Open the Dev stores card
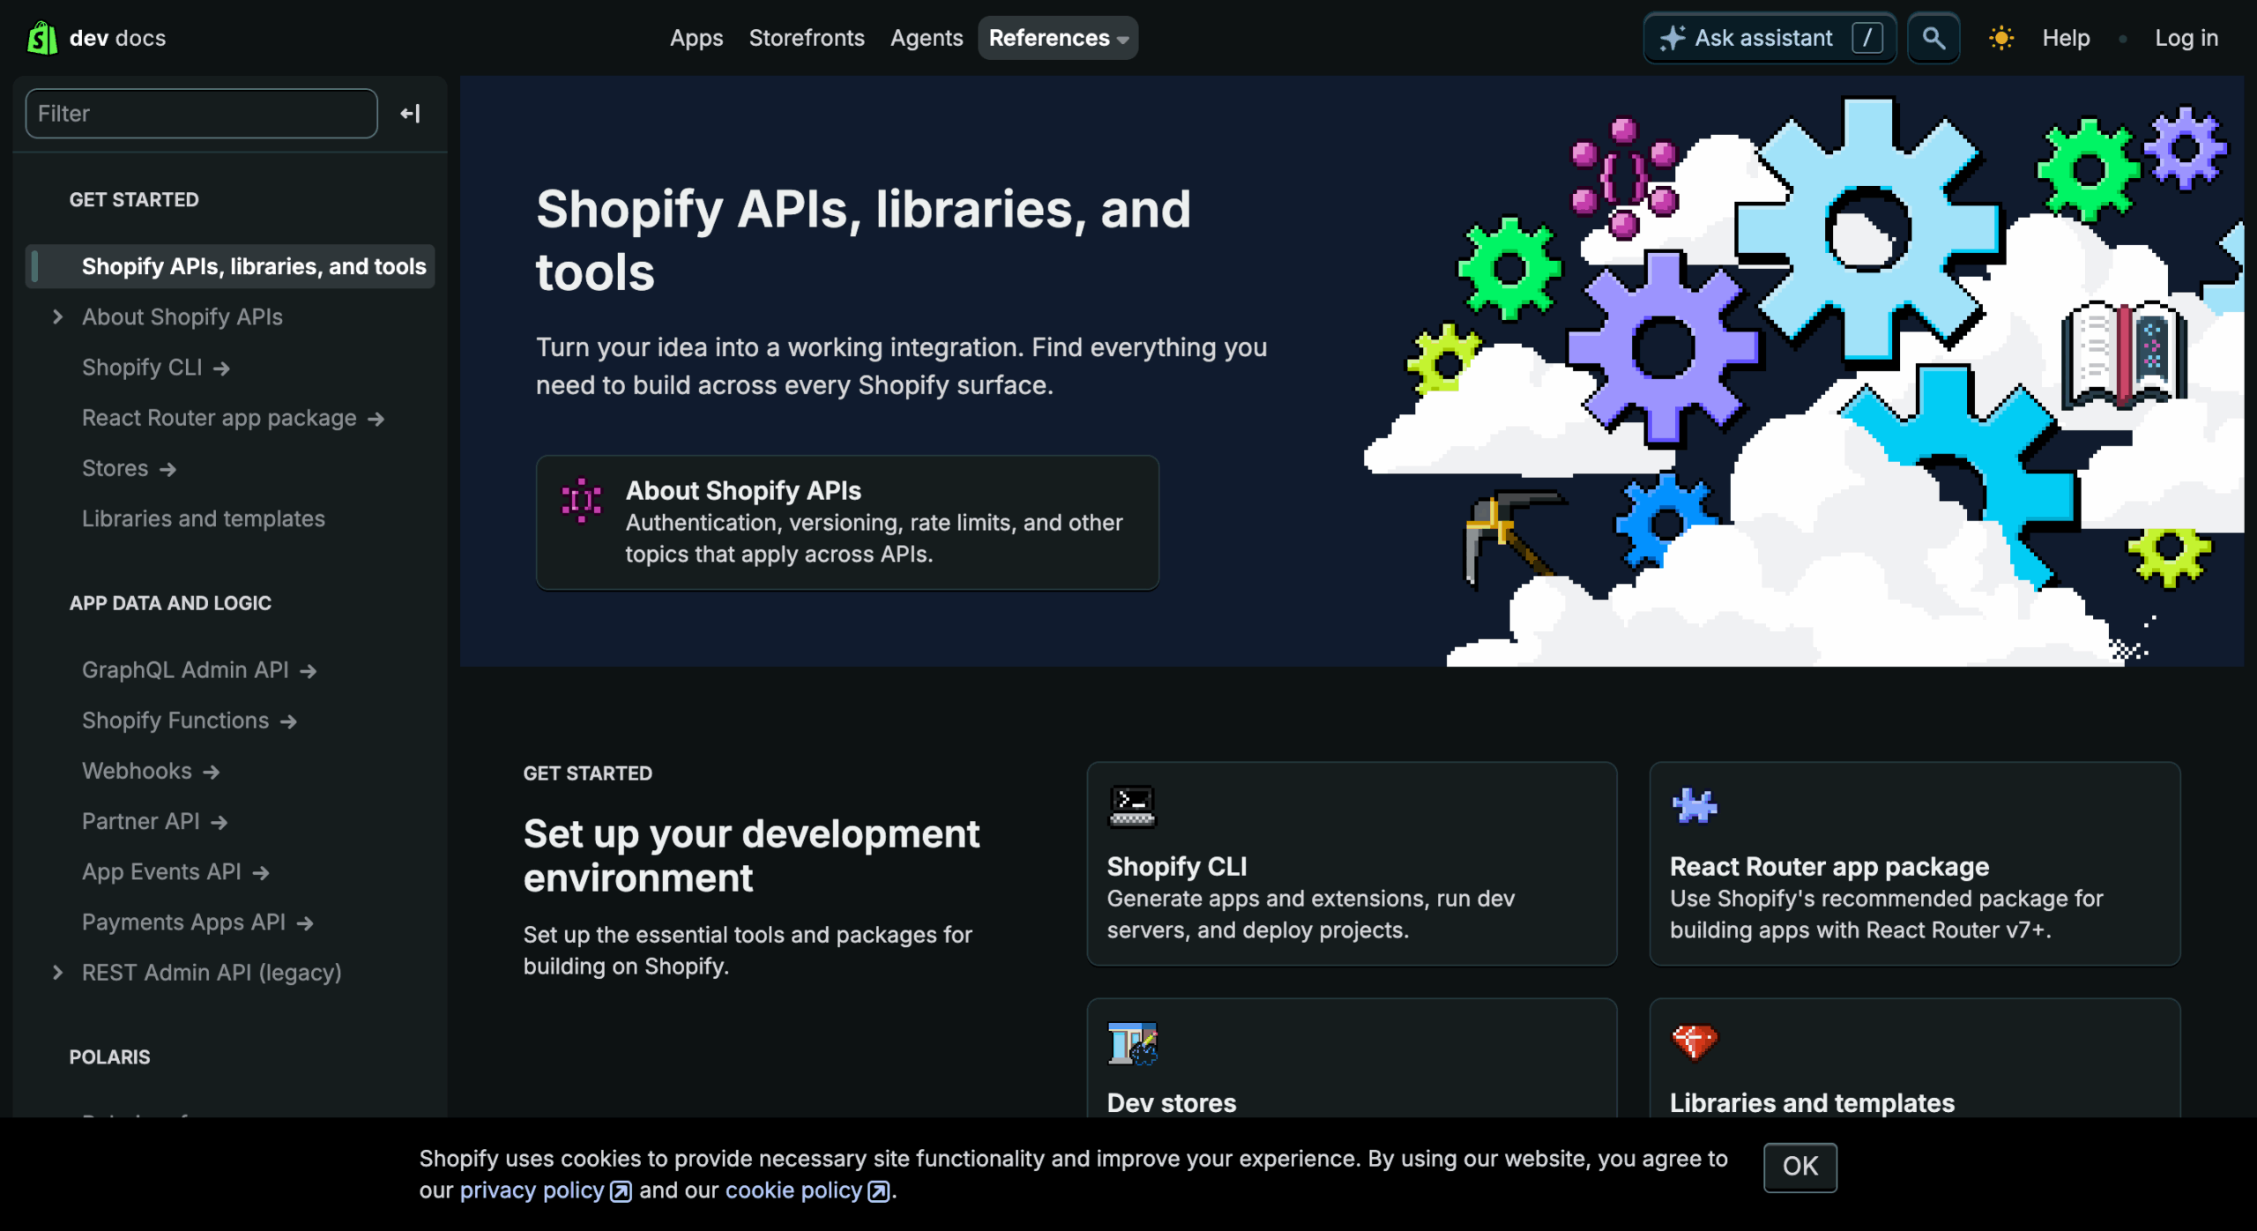 (x=1352, y=1058)
